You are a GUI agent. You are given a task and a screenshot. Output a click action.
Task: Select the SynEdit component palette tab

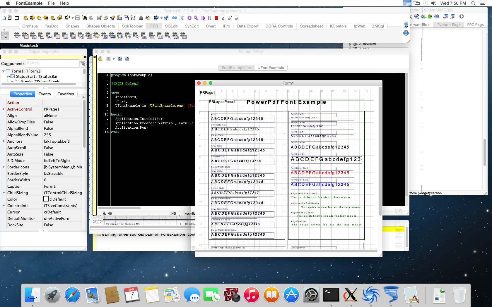(192, 26)
